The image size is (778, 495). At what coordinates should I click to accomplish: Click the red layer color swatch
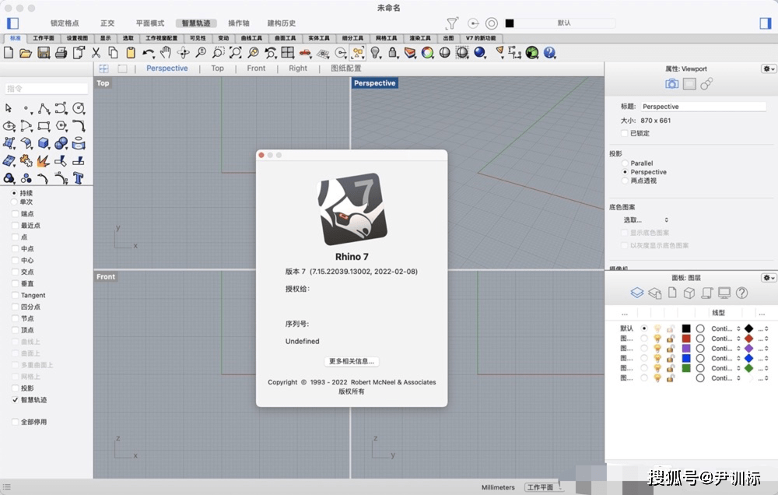pos(686,339)
